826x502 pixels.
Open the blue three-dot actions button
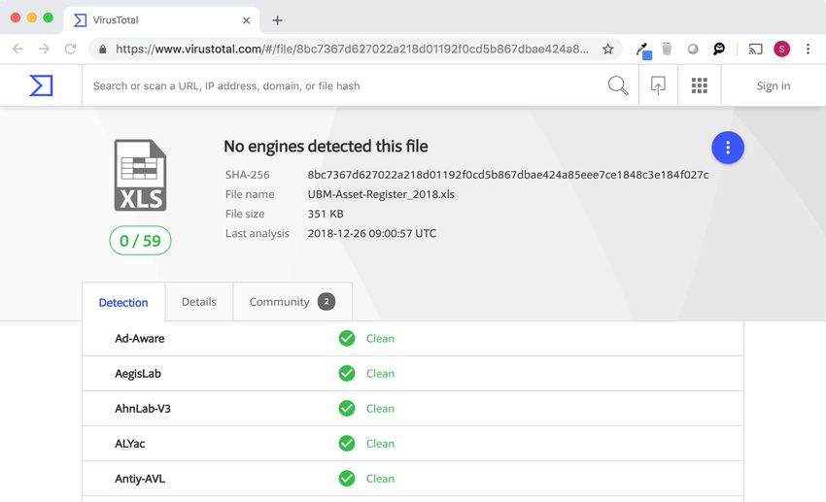pos(728,148)
